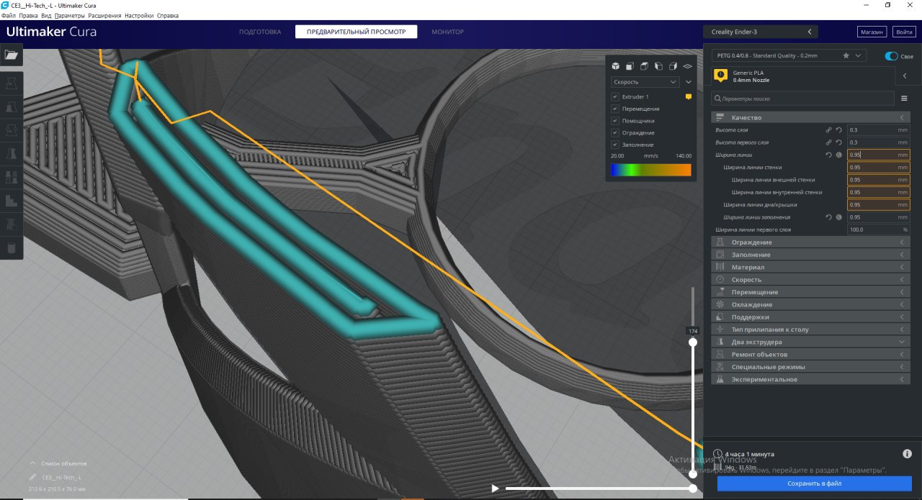Uncheck Ограждение checkbox in layer view
This screenshot has width=922, height=500.
tap(614, 133)
